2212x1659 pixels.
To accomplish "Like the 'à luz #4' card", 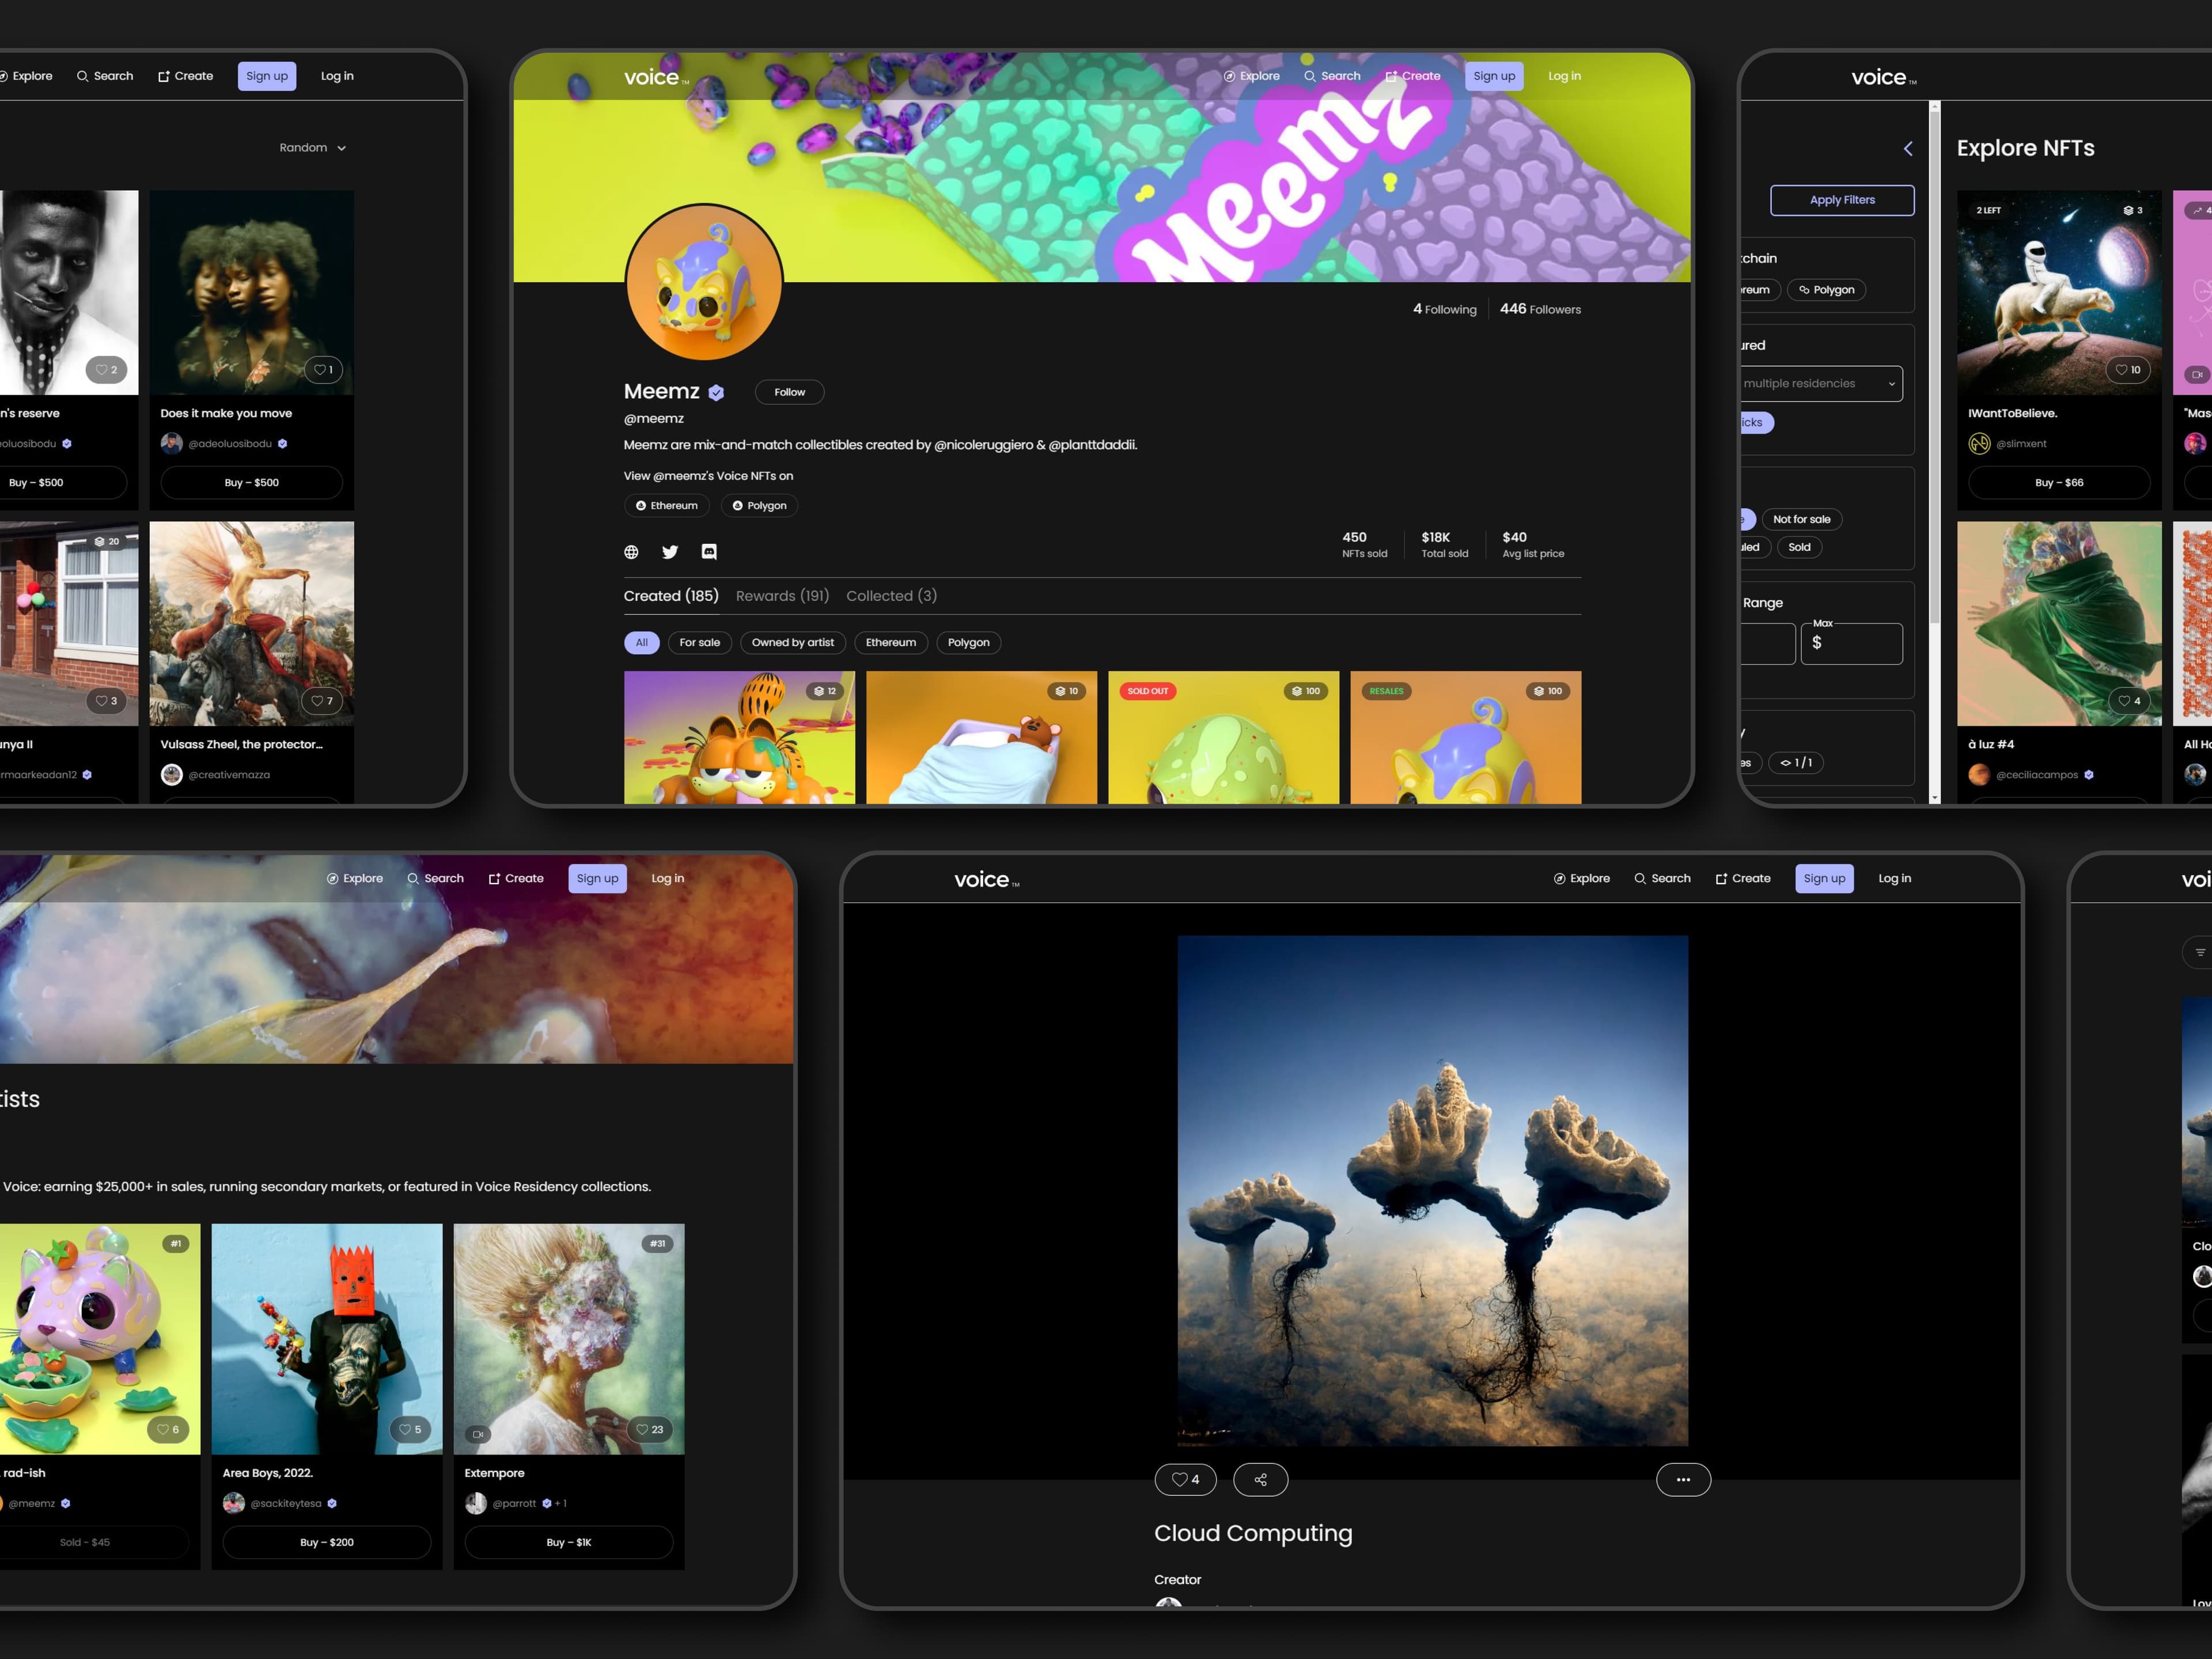I will tap(2129, 701).
